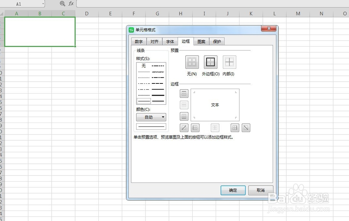Select the double line style

pyautogui.click(x=158, y=101)
